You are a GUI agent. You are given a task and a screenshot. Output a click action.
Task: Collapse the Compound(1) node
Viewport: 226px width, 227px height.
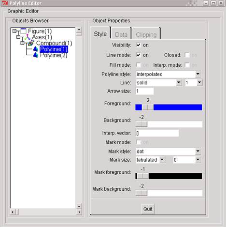[22, 43]
